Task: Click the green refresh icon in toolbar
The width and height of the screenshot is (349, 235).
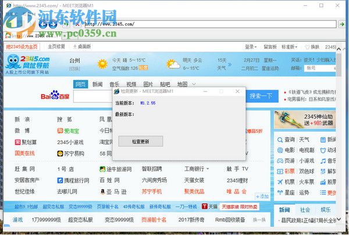Action: pyautogui.click(x=66, y=24)
